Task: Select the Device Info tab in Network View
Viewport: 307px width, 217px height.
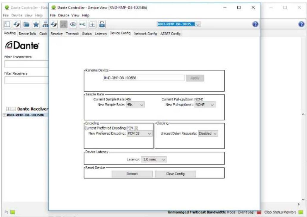Action: coord(27,34)
